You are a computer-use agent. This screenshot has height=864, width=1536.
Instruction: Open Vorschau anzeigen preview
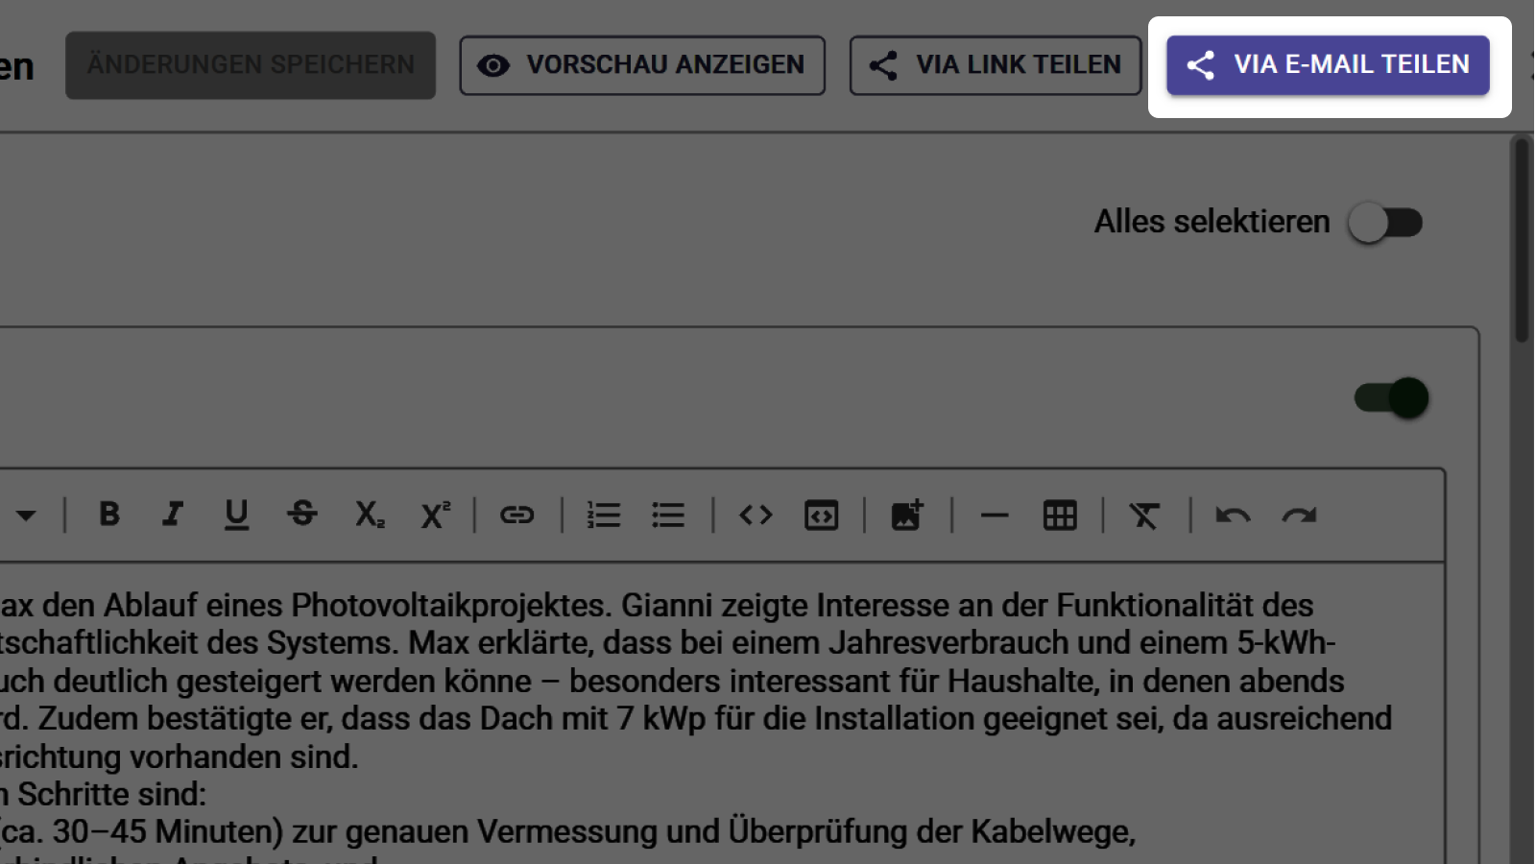click(x=642, y=65)
